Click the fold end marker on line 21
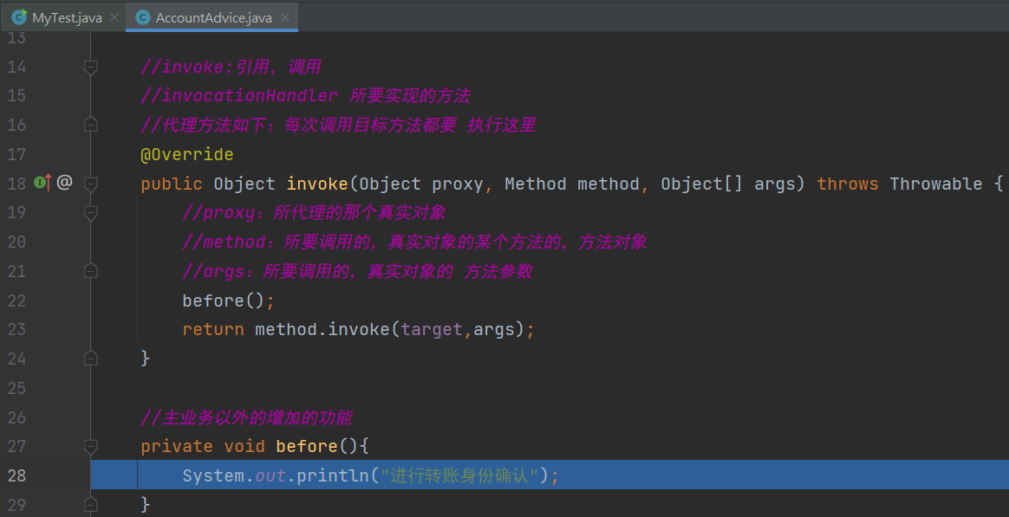1009x517 pixels. coord(90,271)
